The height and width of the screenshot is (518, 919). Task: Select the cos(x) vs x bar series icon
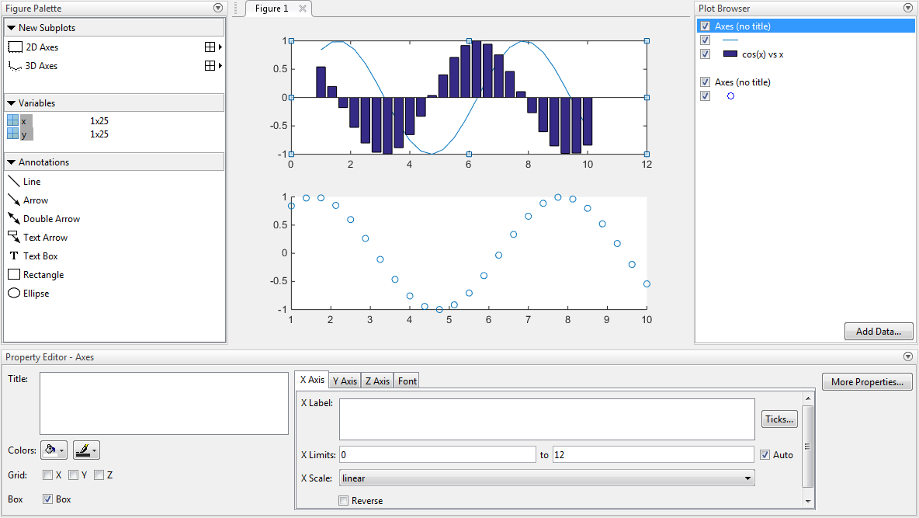pyautogui.click(x=730, y=54)
